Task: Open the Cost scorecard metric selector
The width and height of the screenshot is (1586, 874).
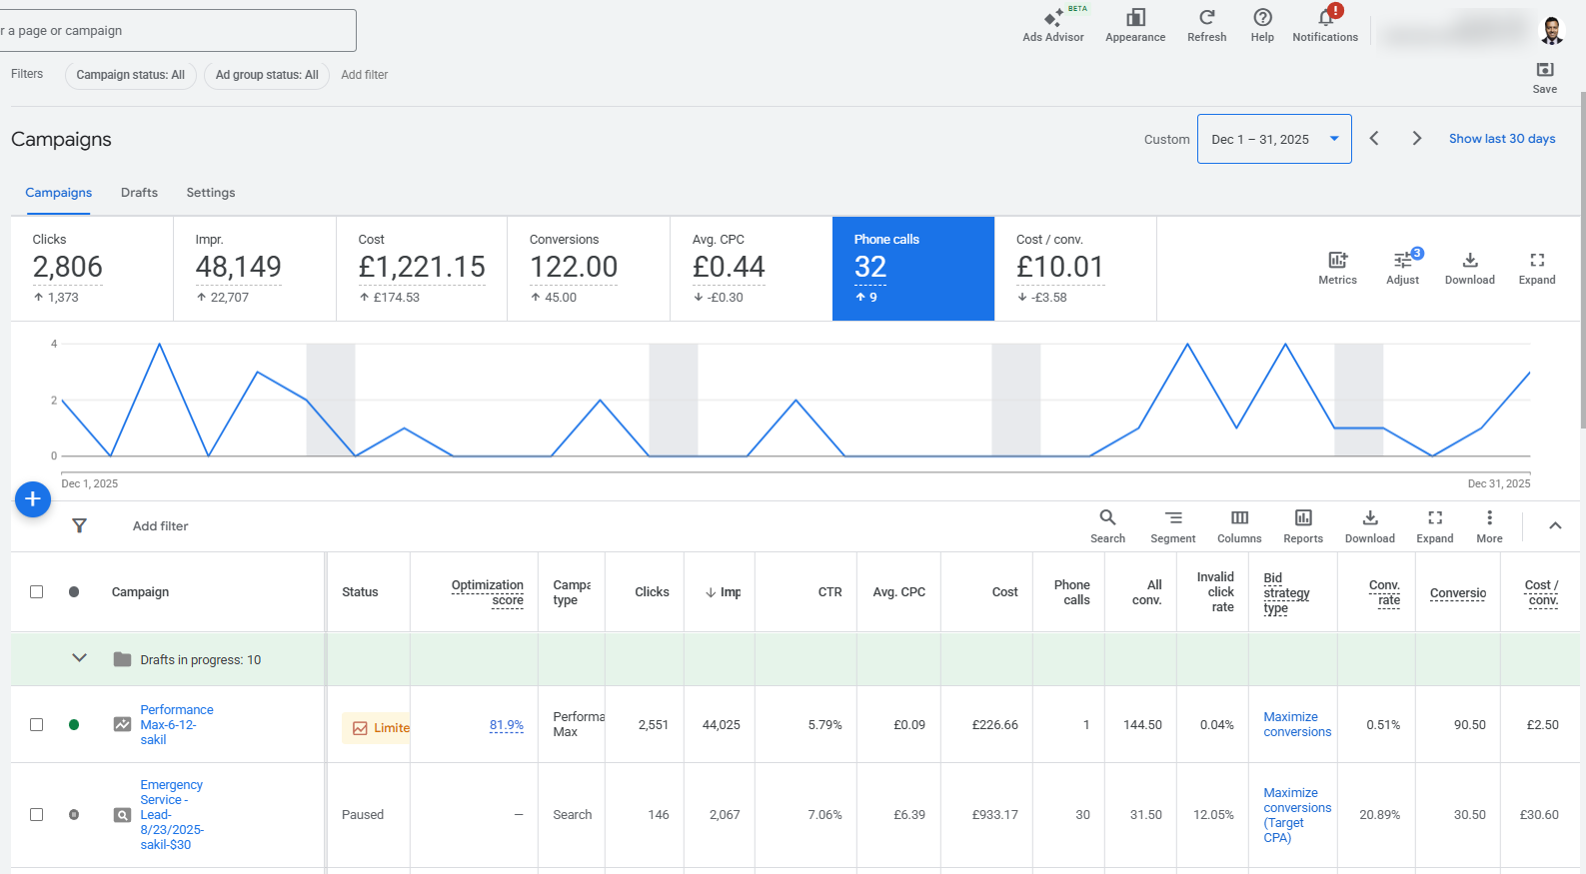Action: (x=422, y=269)
